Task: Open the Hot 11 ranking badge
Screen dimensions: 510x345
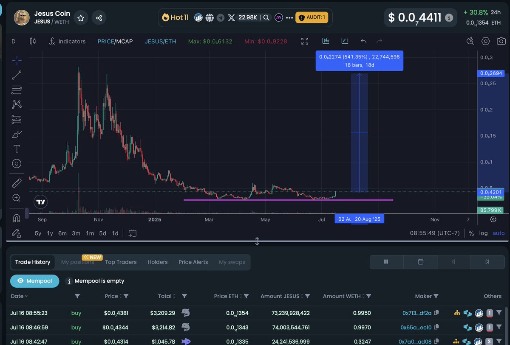Action: tap(175, 17)
